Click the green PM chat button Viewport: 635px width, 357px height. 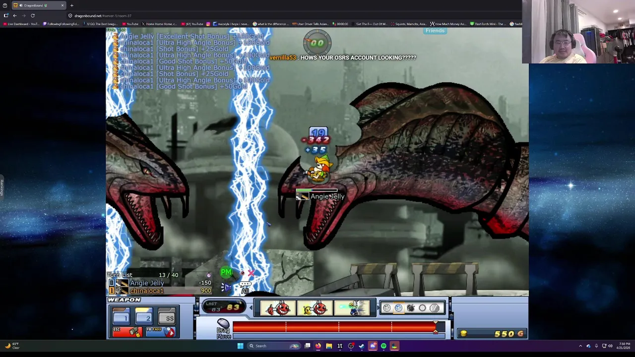point(226,272)
